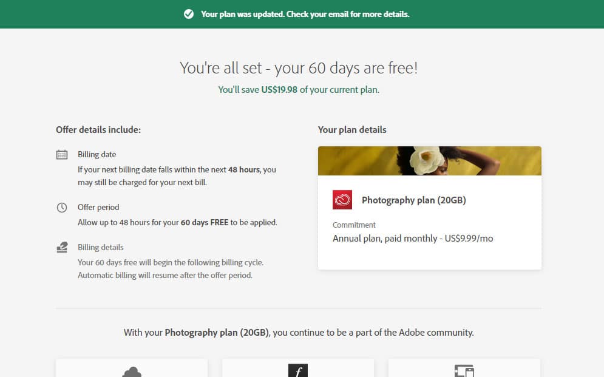This screenshot has height=377, width=604.
Task: Click the red Creative Cloud logo icon
Action: point(342,200)
